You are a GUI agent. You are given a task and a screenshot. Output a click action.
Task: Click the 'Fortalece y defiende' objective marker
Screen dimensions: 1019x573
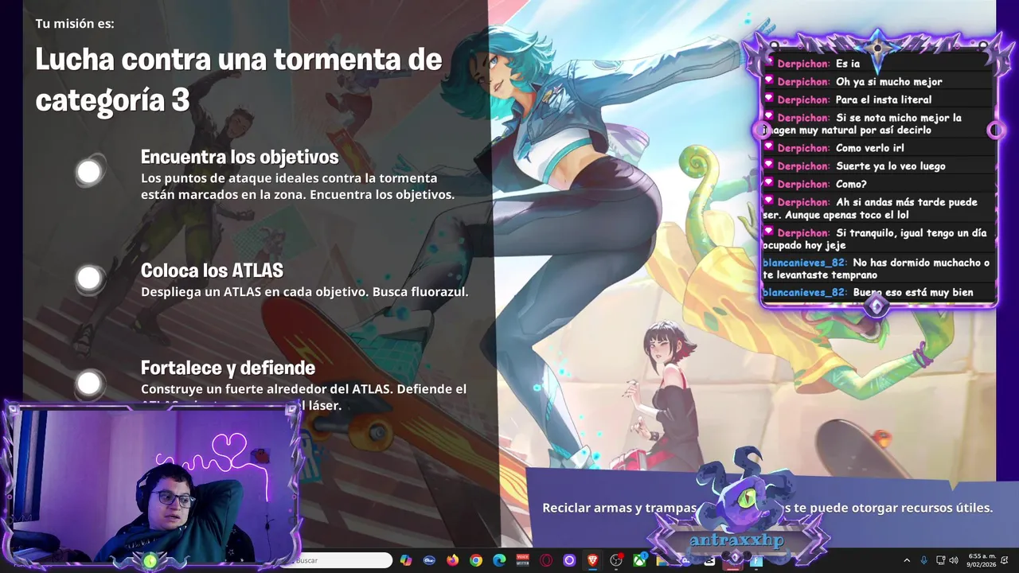click(89, 384)
